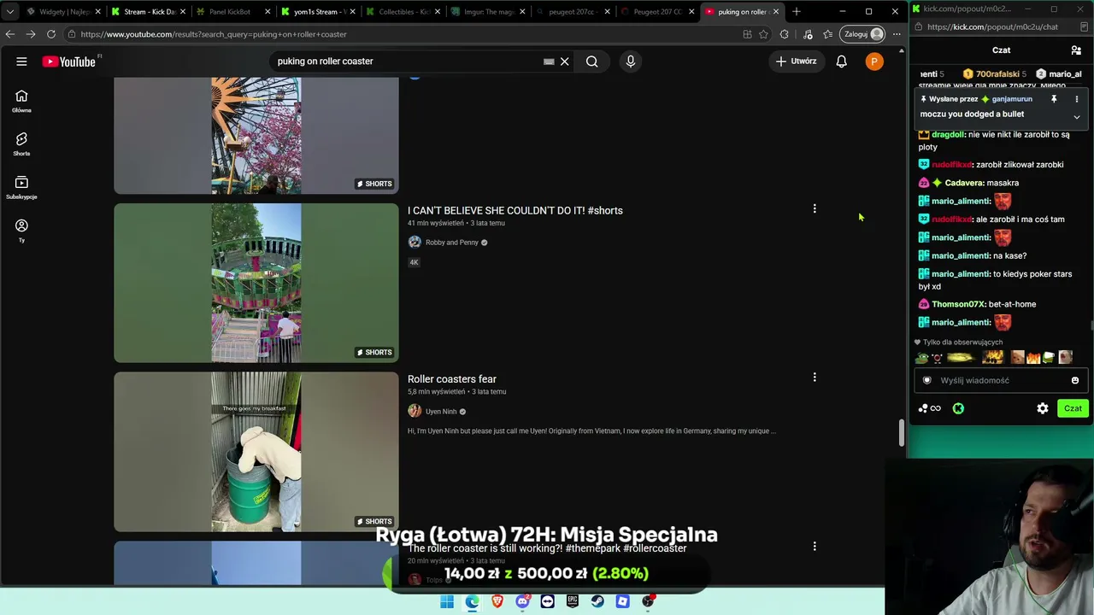Unpin the pinned chat message

click(x=1054, y=99)
